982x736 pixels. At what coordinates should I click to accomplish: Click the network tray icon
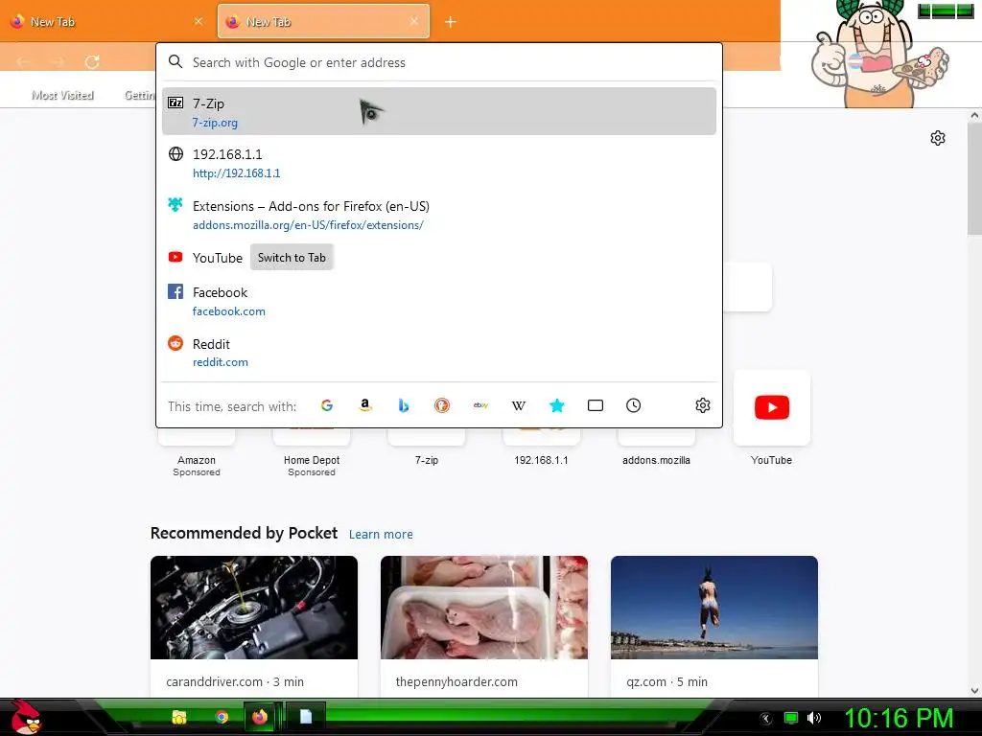[791, 718]
